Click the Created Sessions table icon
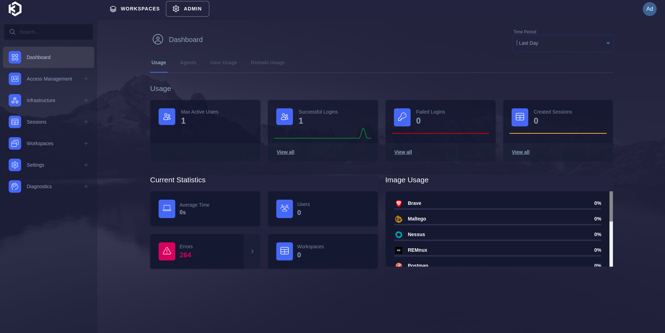Image resolution: width=665 pixels, height=333 pixels. [x=520, y=117]
